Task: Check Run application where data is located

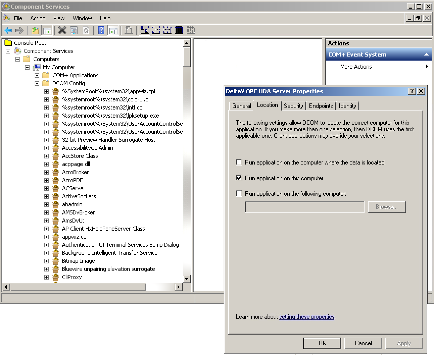Action: (x=239, y=162)
